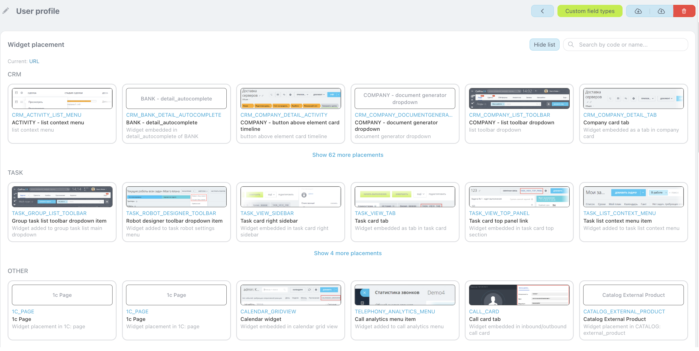Click the cloud upload icon
The image size is (699, 351).
pos(661,11)
